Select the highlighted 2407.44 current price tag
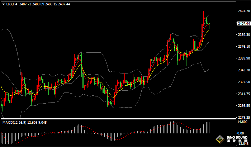 point(243,23)
